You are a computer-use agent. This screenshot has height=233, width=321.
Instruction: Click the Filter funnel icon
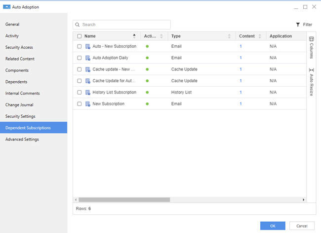point(298,25)
